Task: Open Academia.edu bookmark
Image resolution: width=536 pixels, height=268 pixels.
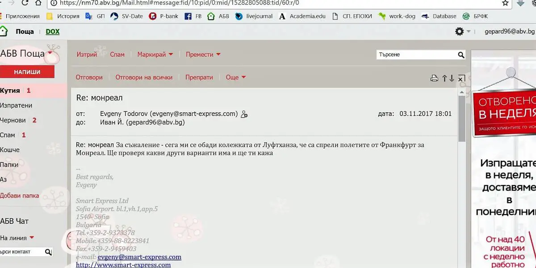Action: [x=302, y=16]
